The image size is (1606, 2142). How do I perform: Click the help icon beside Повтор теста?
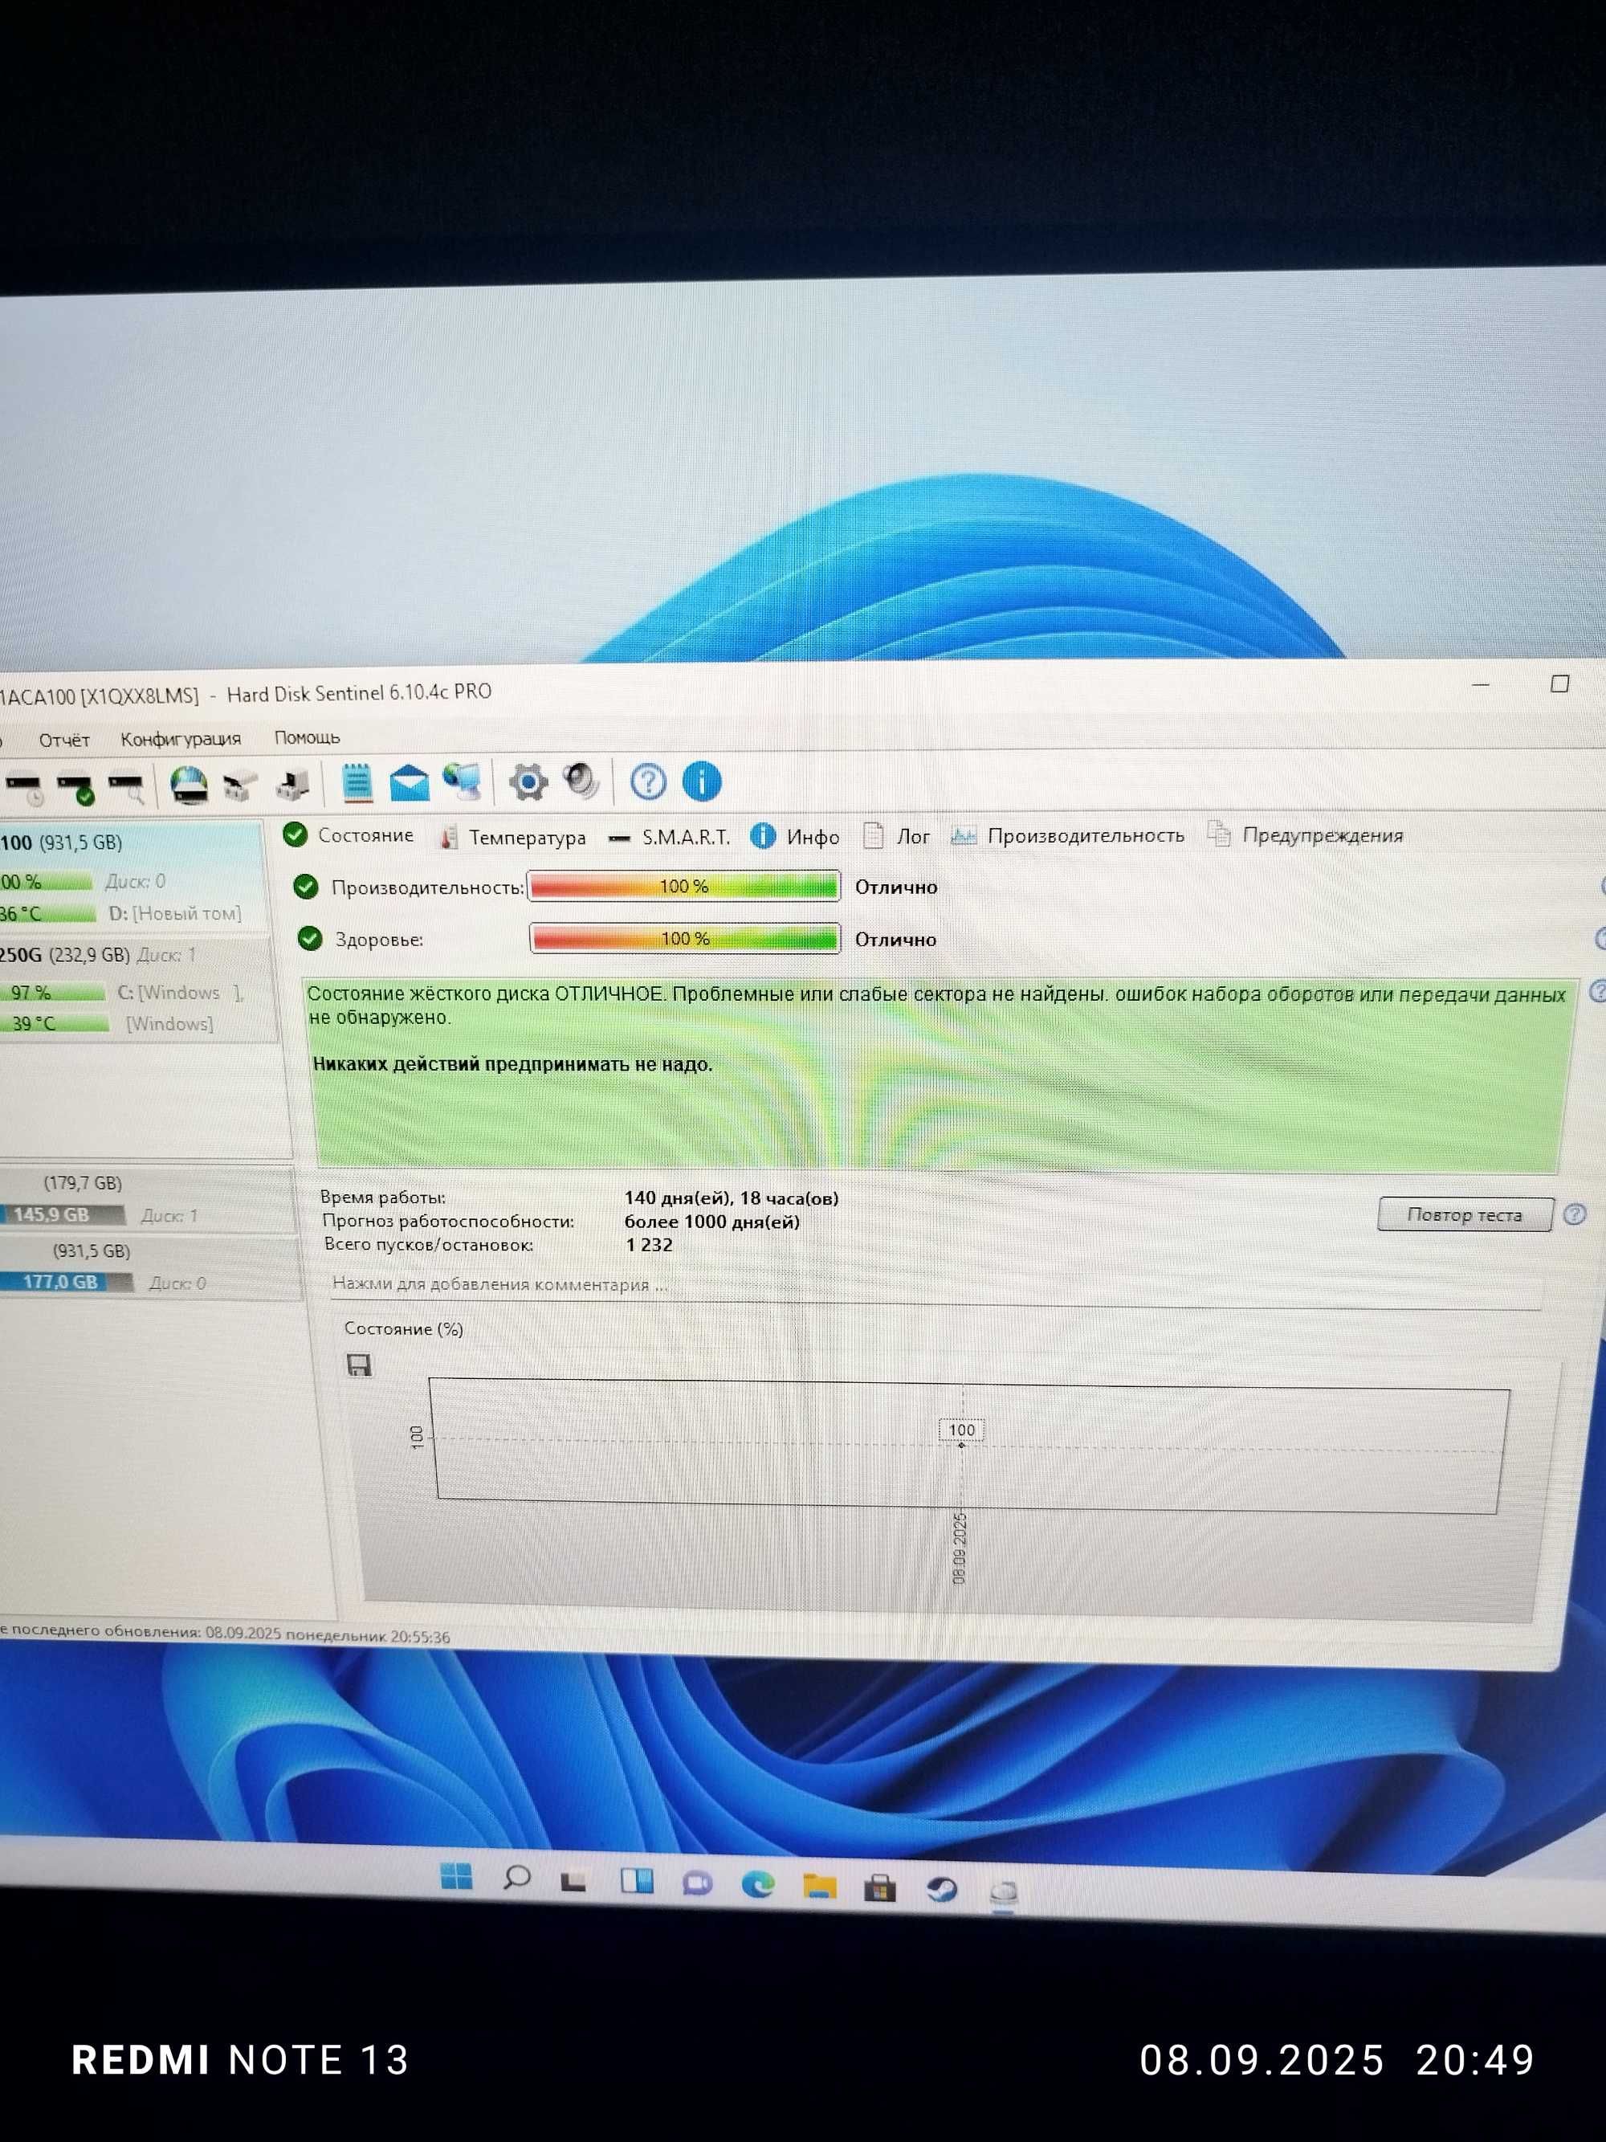1575,1214
